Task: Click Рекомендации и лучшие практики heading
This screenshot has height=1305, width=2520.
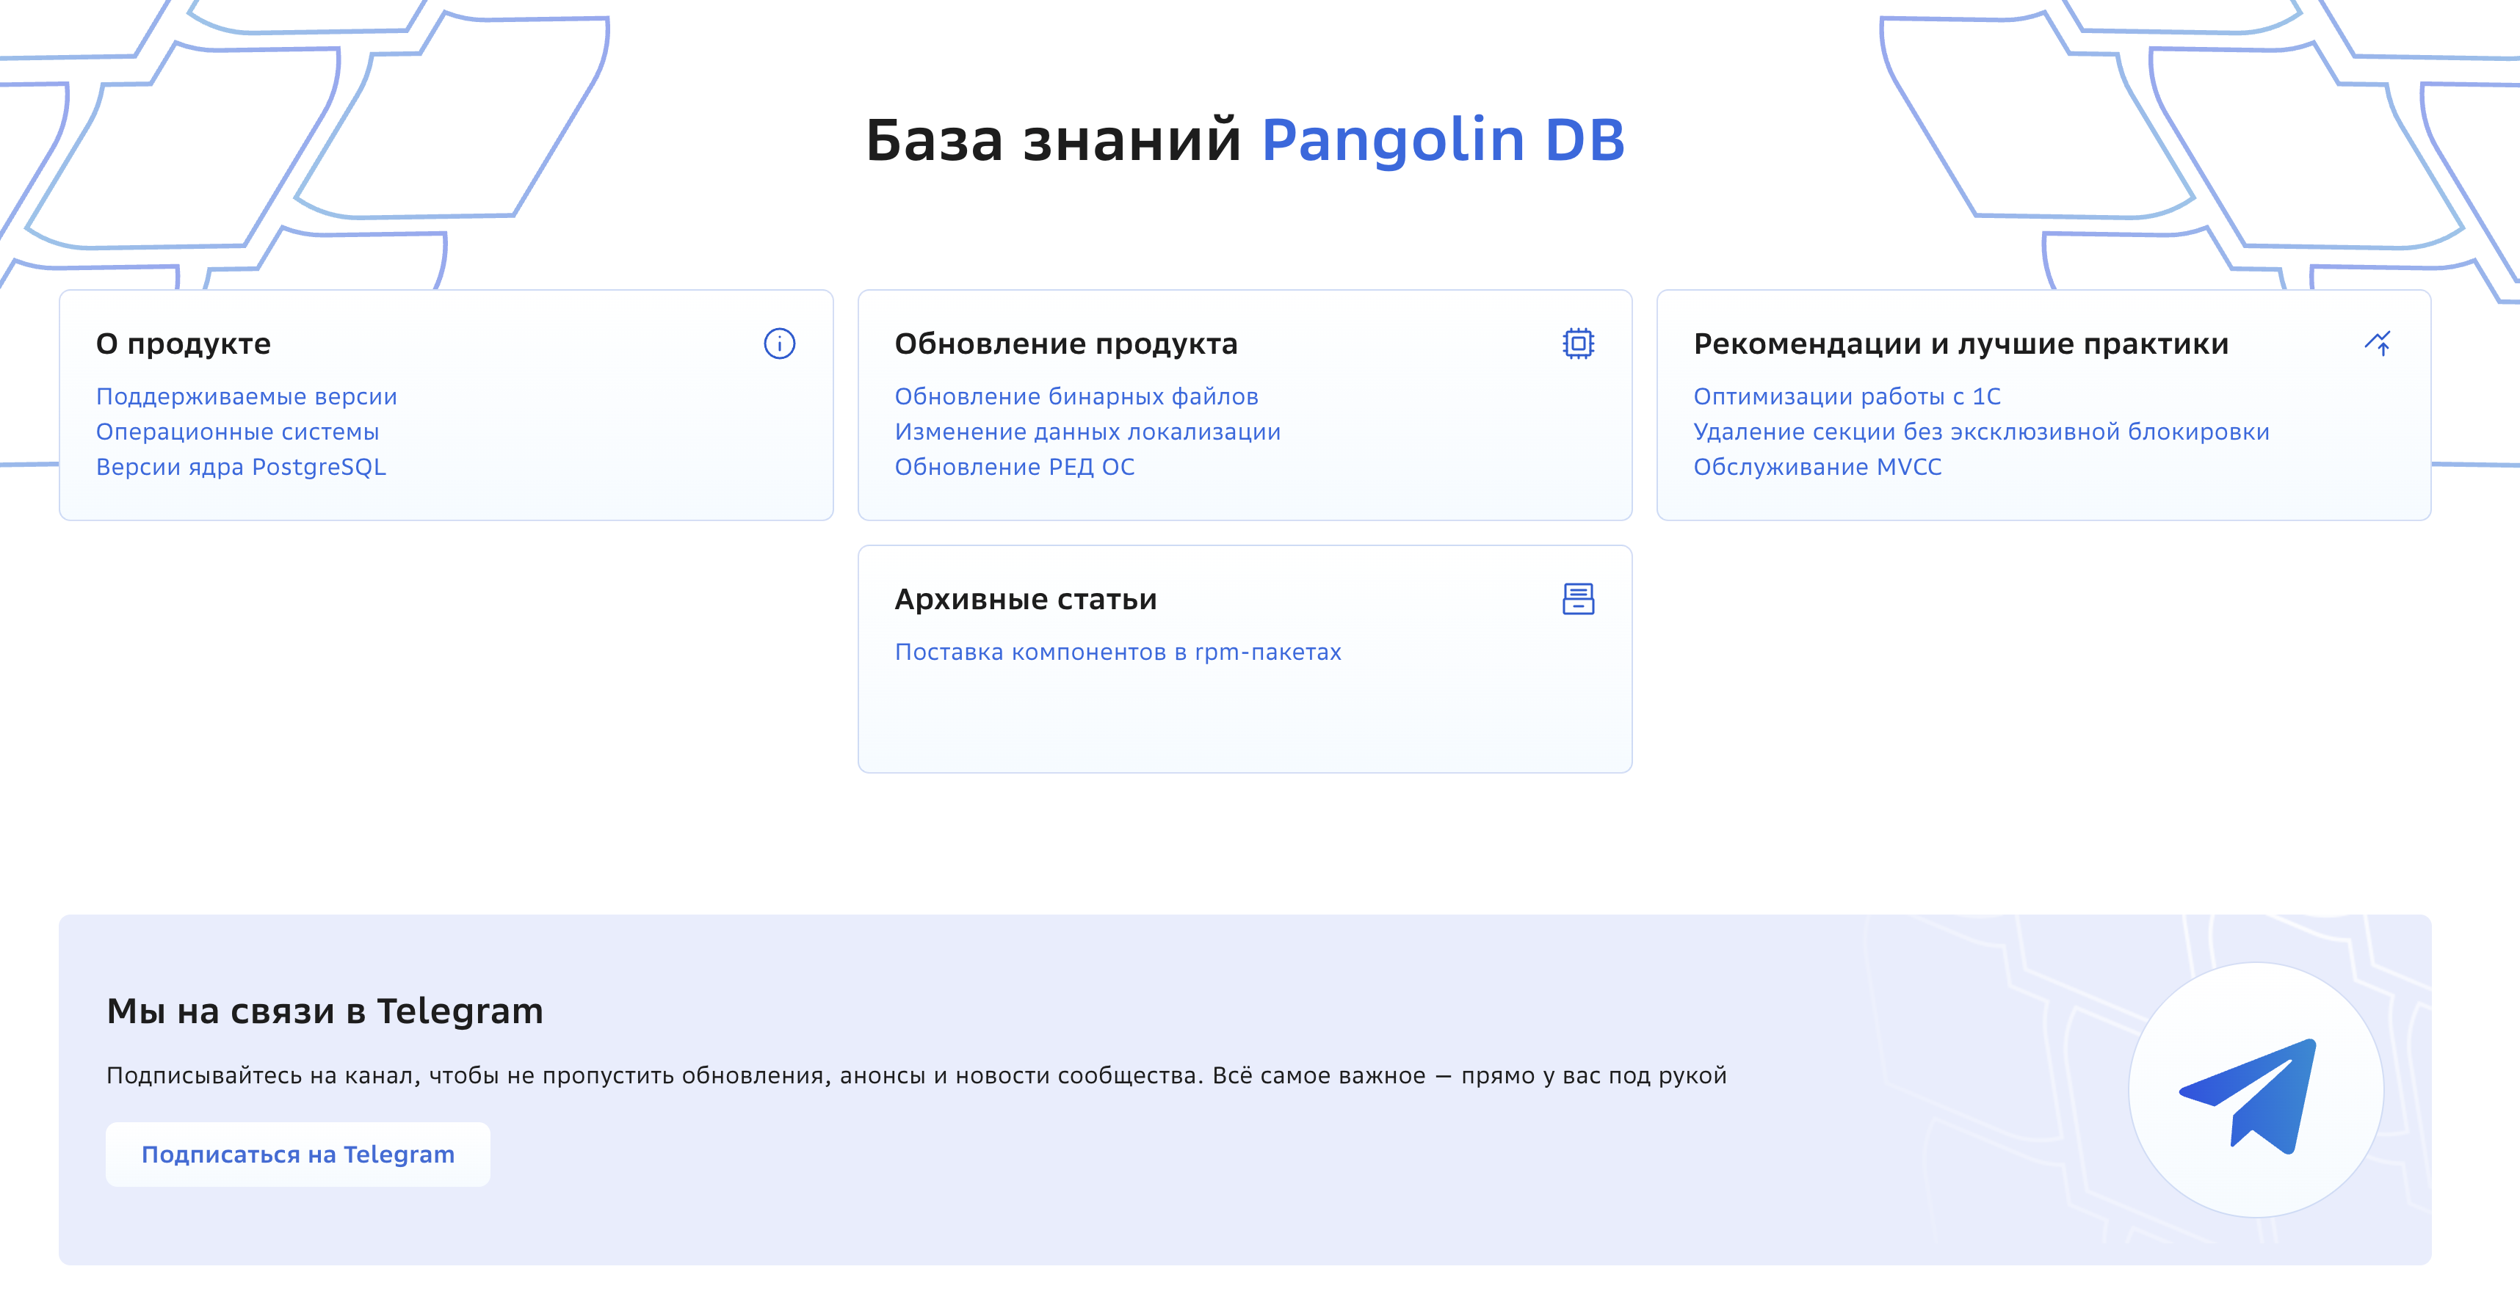Action: tap(1960, 343)
